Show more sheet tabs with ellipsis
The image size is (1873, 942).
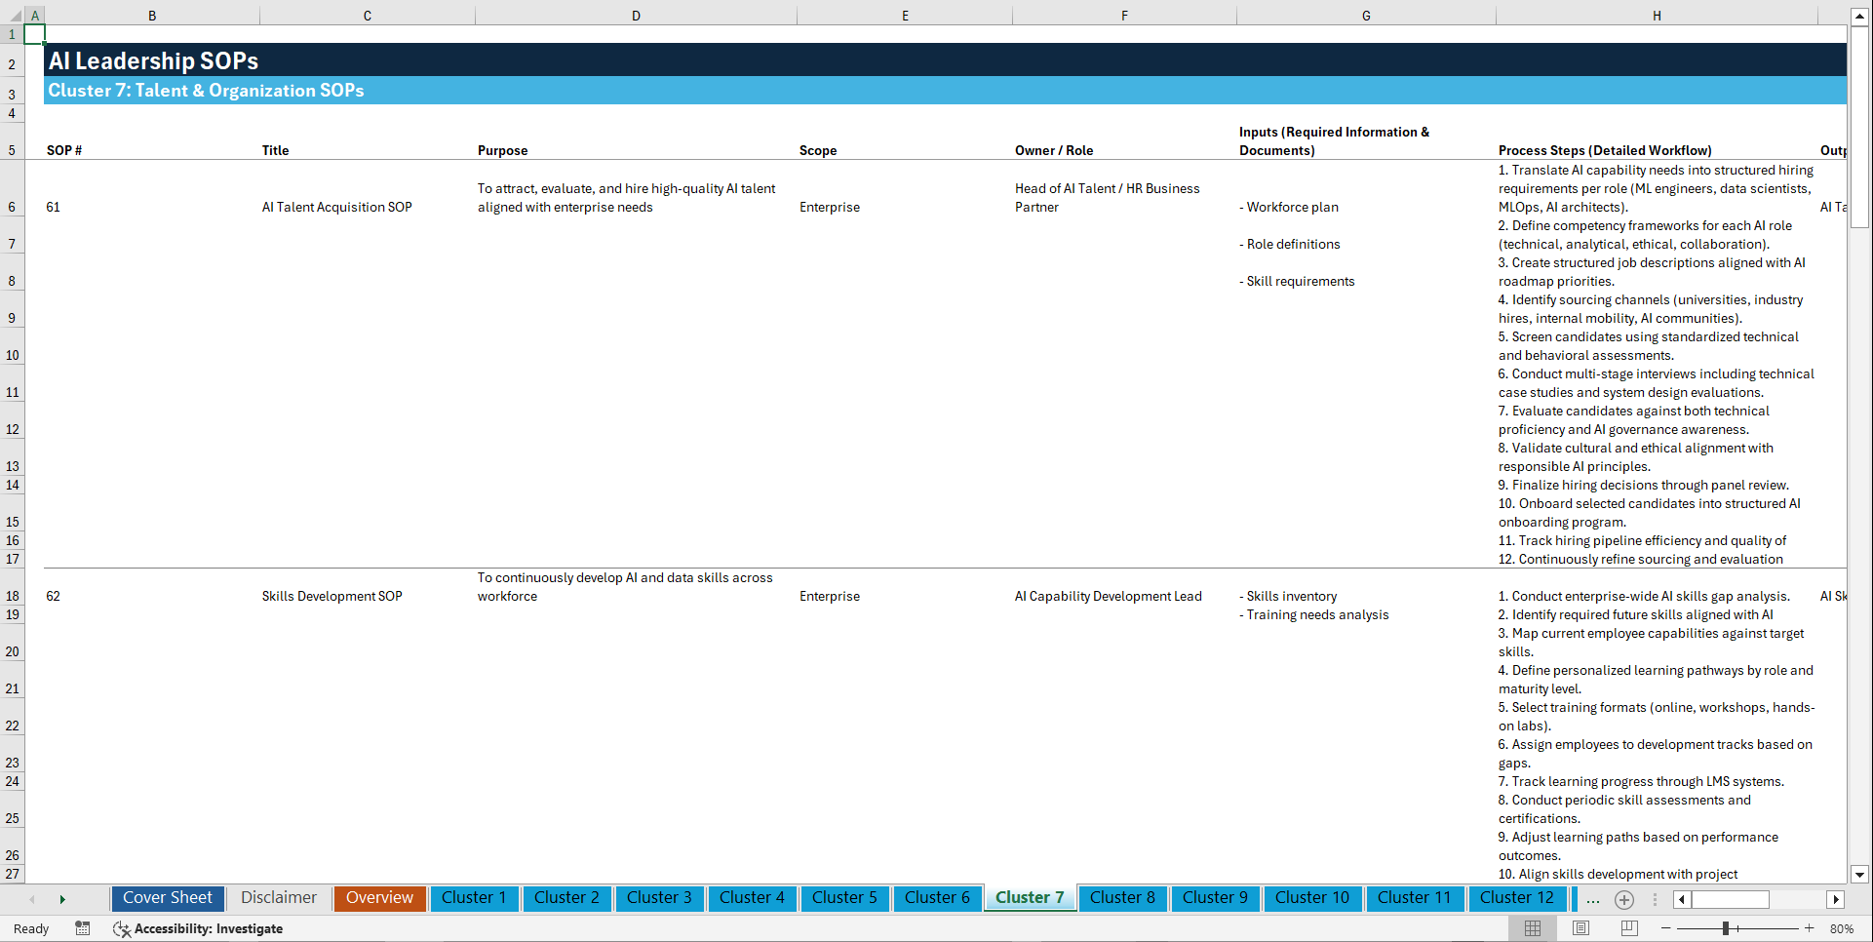point(1593,899)
